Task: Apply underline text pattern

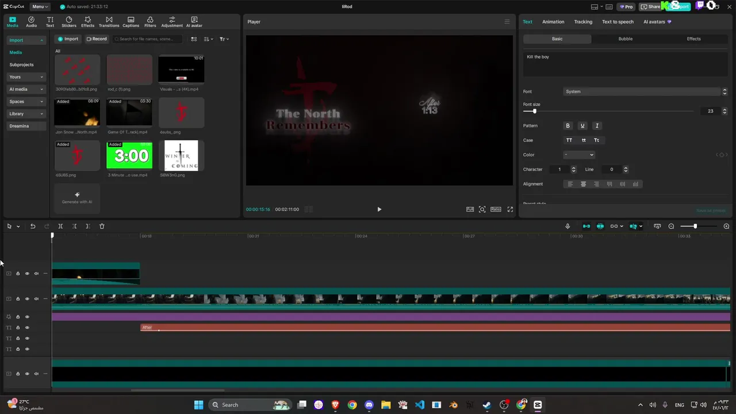Action: pyautogui.click(x=582, y=125)
